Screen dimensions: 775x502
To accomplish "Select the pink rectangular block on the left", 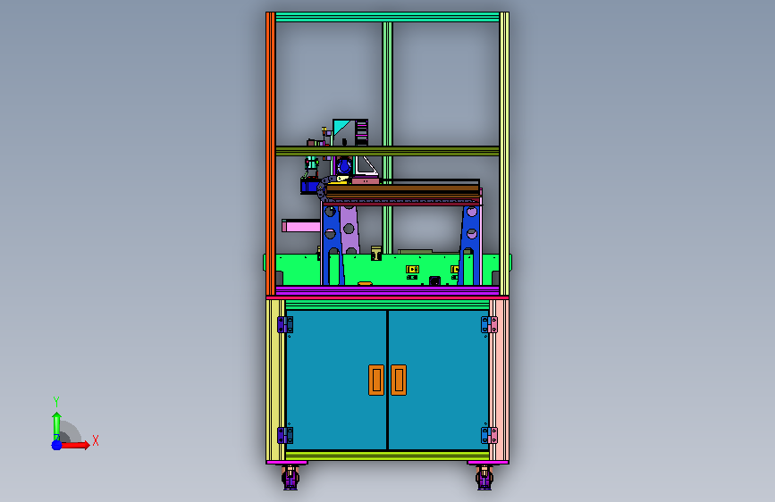I will pos(301,226).
